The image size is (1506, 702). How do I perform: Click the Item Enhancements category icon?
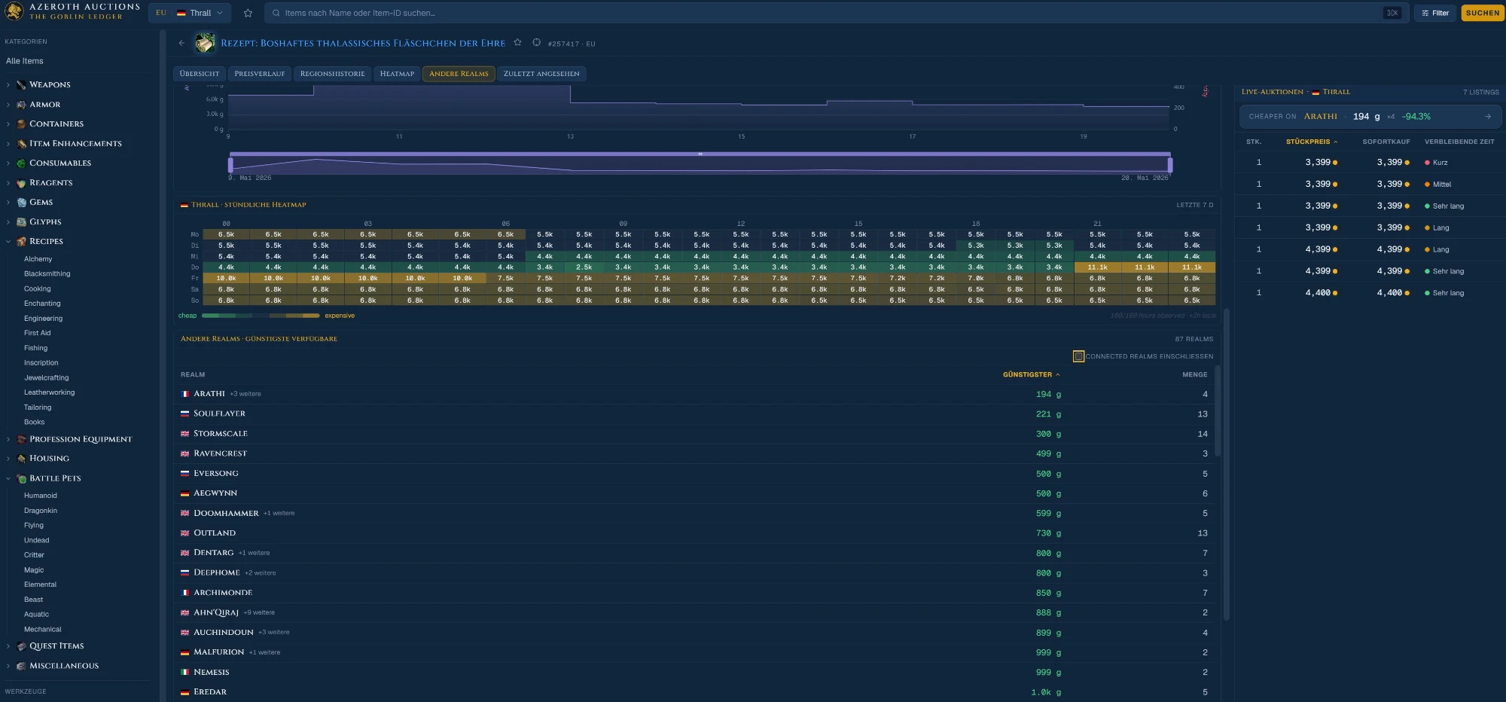point(21,144)
